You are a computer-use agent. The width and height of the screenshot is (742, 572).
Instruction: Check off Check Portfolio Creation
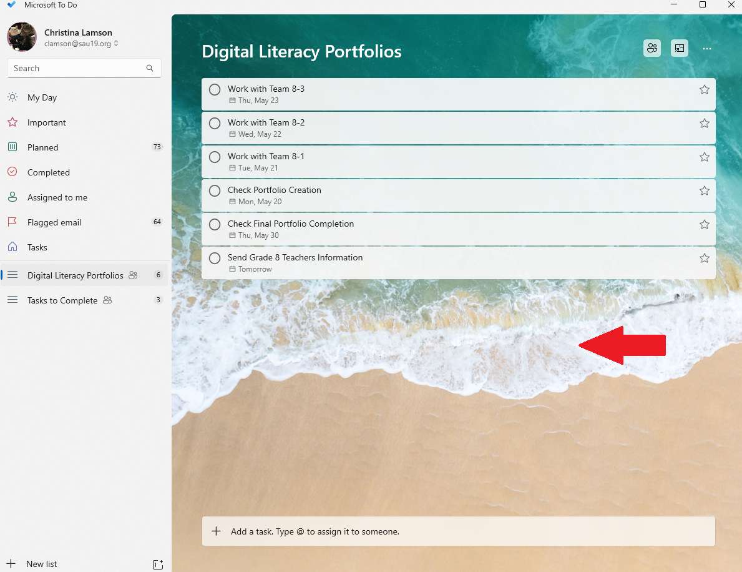point(215,190)
